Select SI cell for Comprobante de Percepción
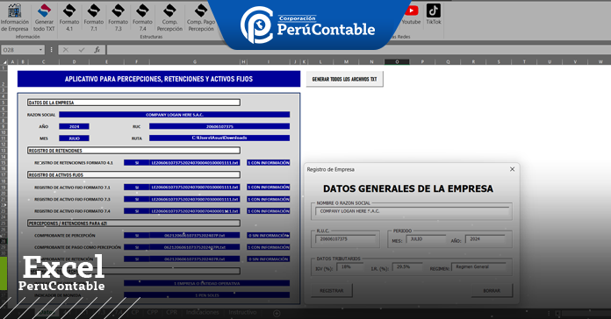This screenshot has height=319, width=611. click(x=136, y=236)
